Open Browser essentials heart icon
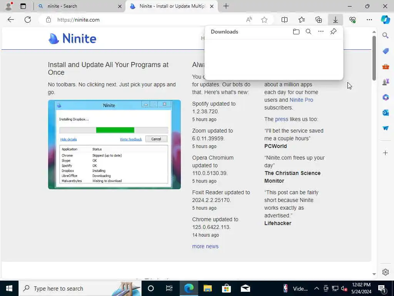Screen dimensions: 394x296 [x=352, y=20]
